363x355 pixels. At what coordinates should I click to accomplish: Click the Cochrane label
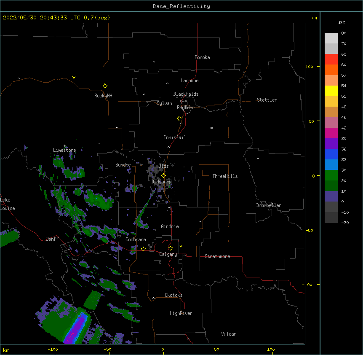[136, 239]
